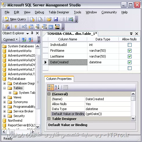Click the int data type cell for IndividualId
This screenshot has width=142, height=142.
coord(103,45)
